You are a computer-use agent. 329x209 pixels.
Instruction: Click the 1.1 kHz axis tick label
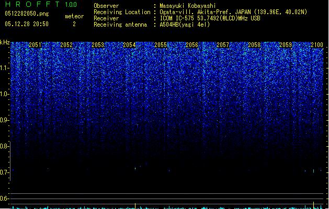tap(5, 68)
